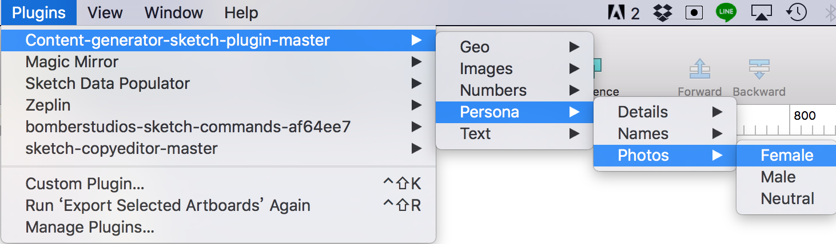Expand the Magic Mirror submenu

point(218,62)
